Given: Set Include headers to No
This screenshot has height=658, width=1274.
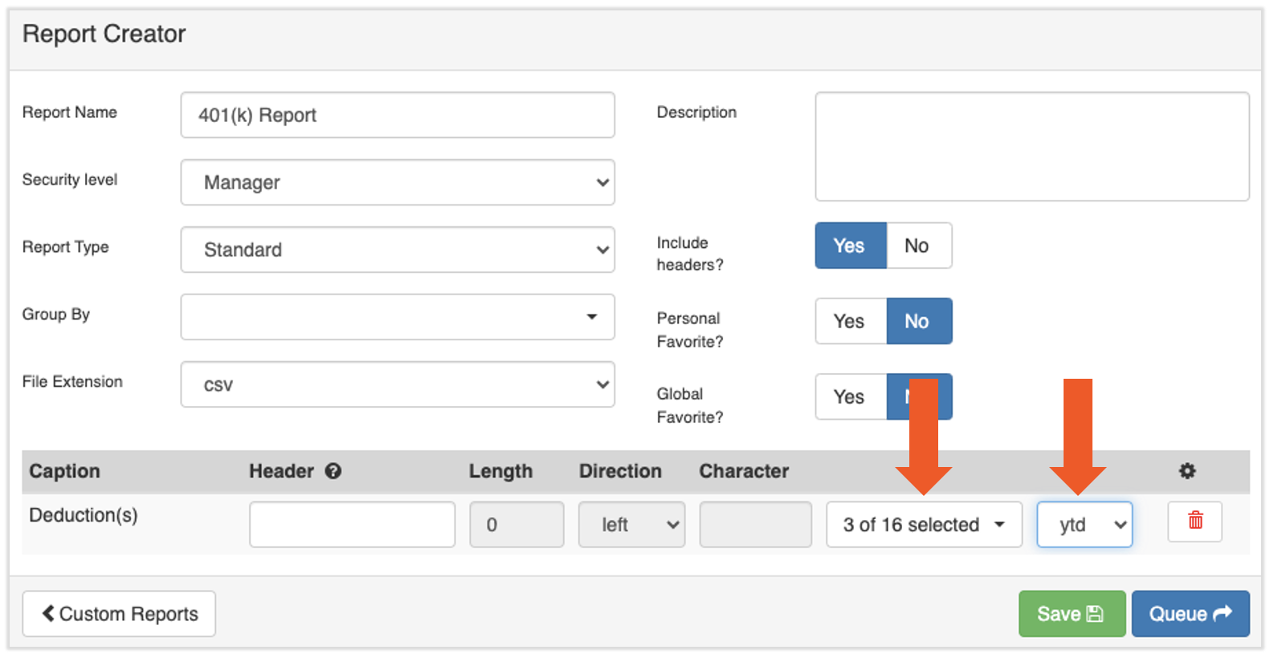Looking at the screenshot, I should point(917,246).
